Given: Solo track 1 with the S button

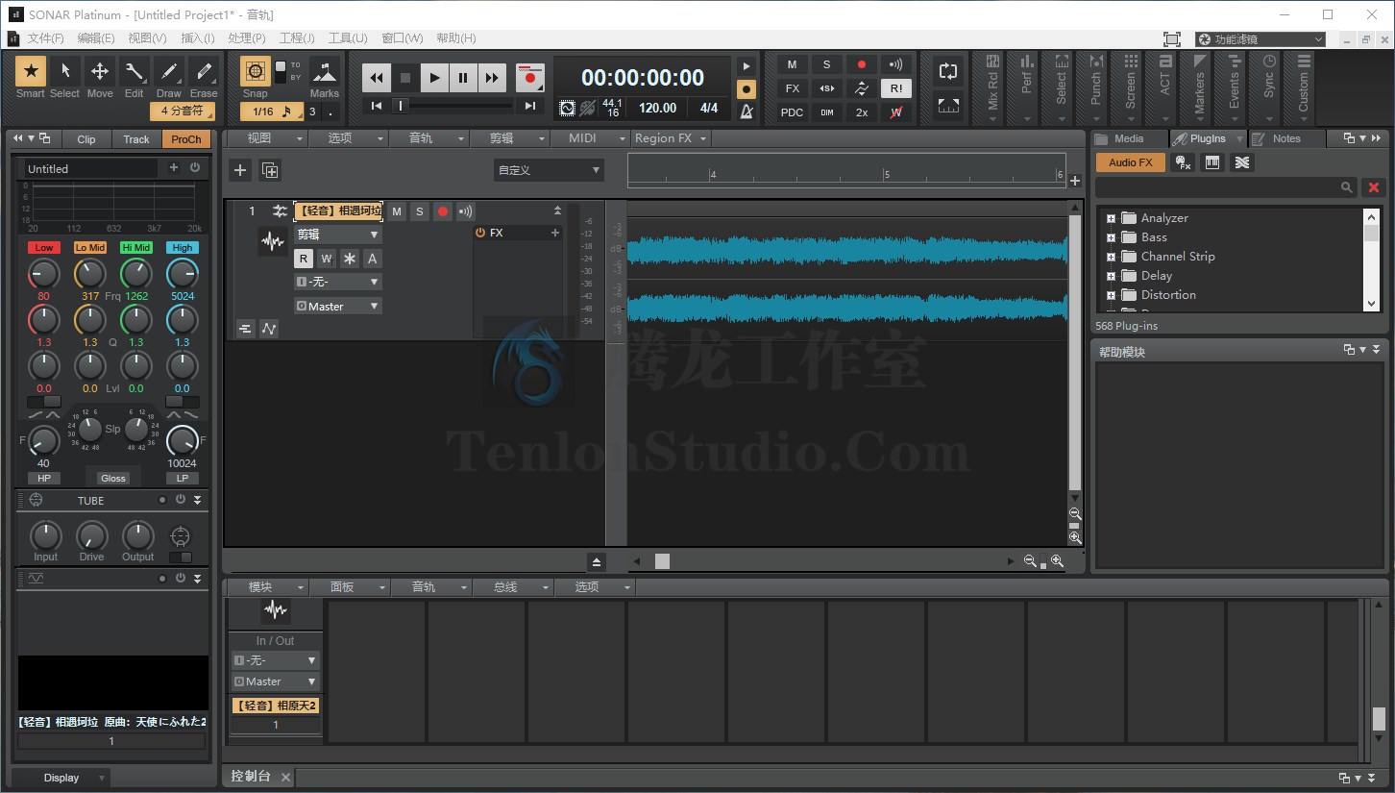Looking at the screenshot, I should tap(419, 211).
